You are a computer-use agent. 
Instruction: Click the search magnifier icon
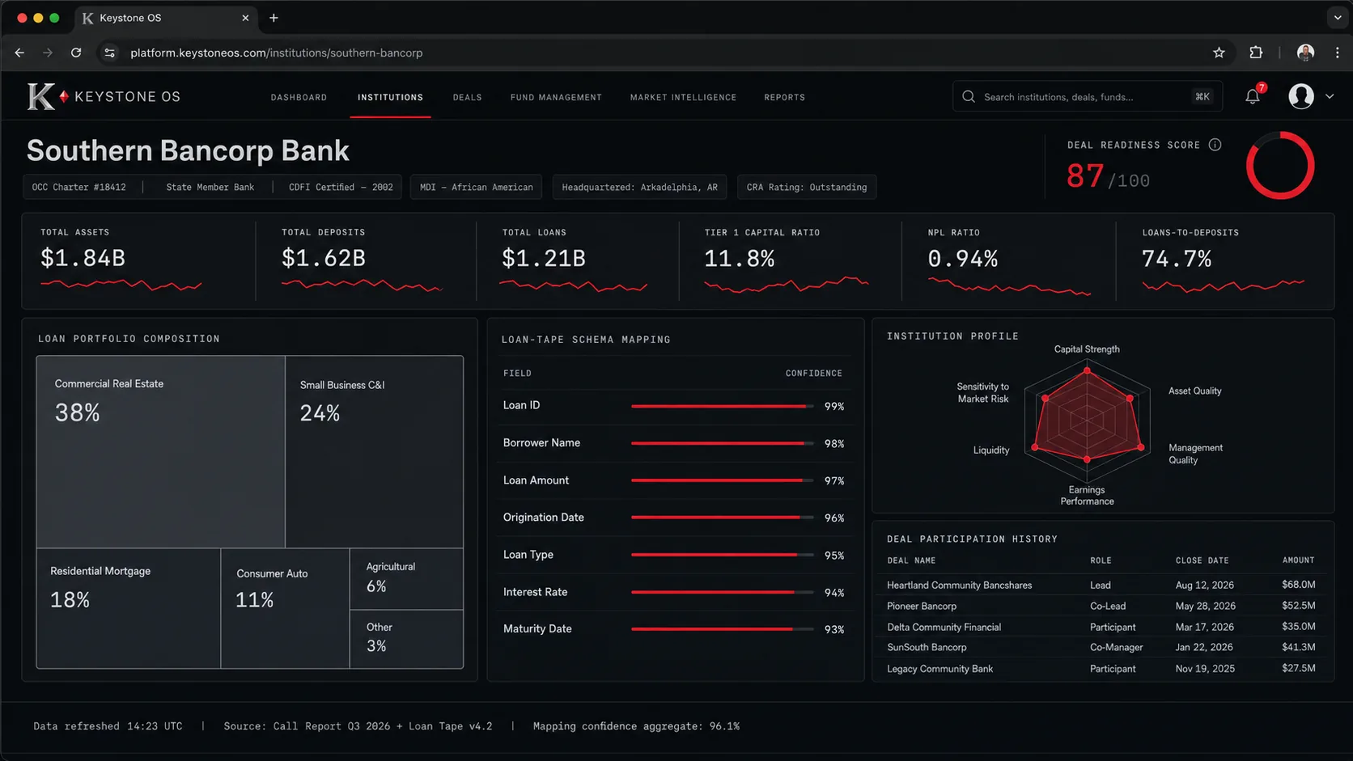tap(969, 96)
